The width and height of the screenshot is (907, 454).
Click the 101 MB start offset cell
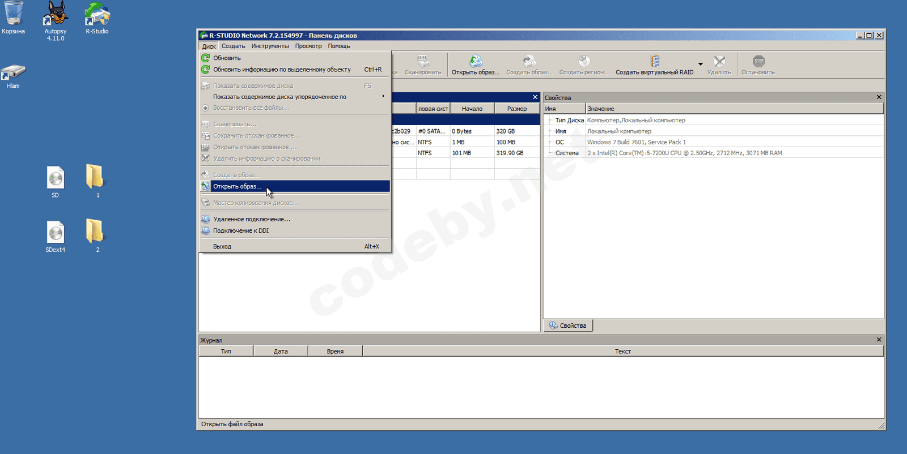[x=472, y=153]
